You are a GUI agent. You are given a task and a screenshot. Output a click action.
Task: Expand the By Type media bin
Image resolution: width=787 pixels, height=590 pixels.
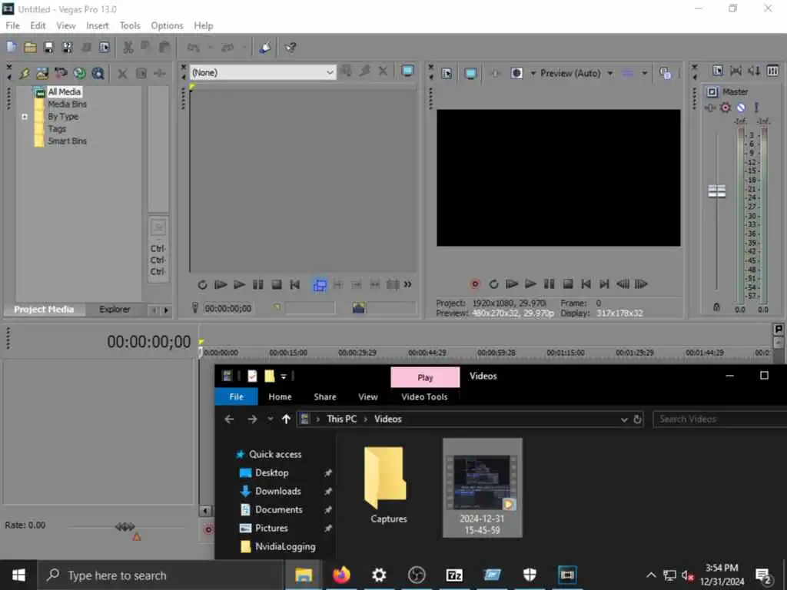coord(25,117)
